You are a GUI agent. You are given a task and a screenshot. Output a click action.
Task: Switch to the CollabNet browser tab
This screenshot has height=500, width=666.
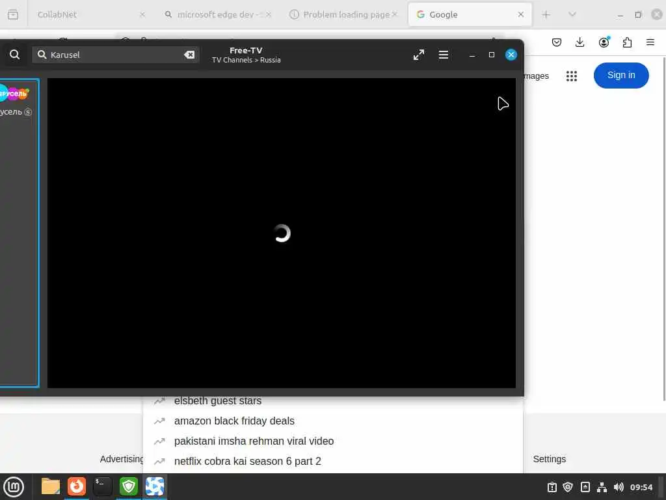(85, 14)
